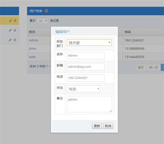
Task: Click the 首页 first page button
Action: [141, 67]
